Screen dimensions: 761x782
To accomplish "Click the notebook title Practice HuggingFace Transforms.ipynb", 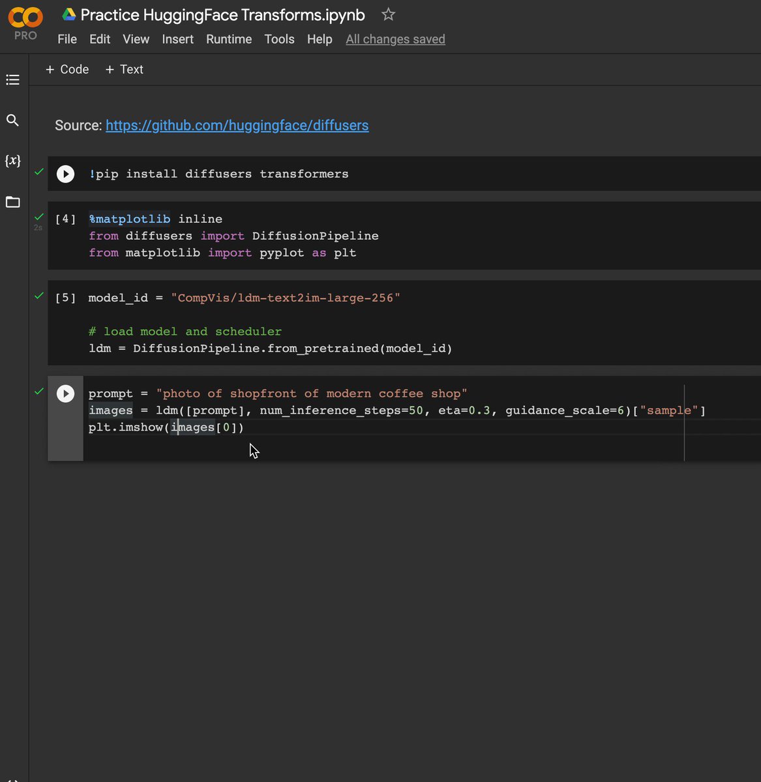I will tap(222, 14).
